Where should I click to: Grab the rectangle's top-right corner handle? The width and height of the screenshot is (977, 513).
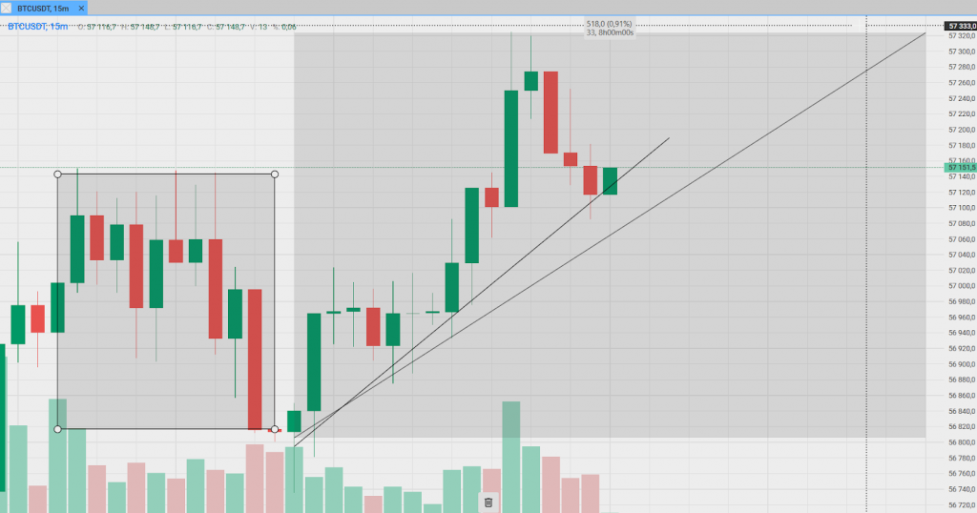point(275,174)
